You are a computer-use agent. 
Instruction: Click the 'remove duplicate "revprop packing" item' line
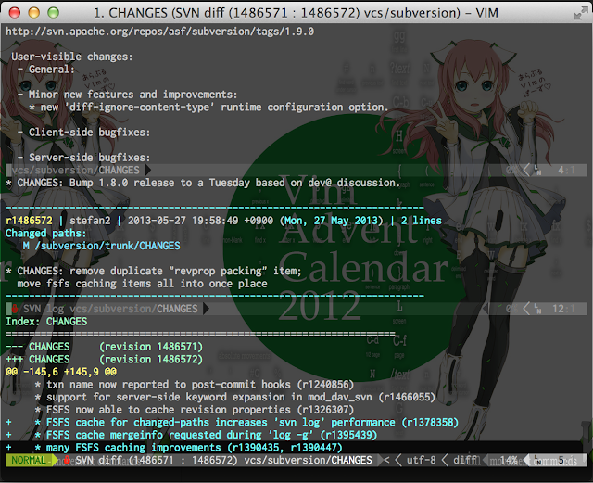coord(154,271)
